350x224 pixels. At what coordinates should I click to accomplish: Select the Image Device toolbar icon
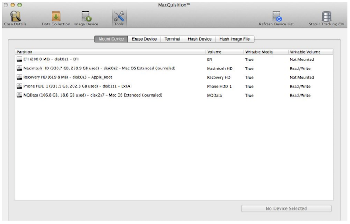click(86, 17)
